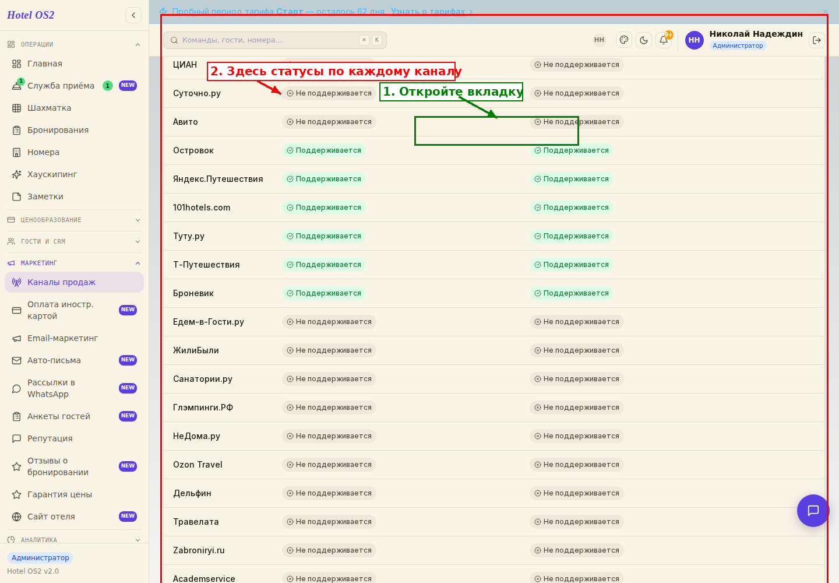Click the Hotel OS2 logo
This screenshot has width=839, height=583.
(x=31, y=15)
